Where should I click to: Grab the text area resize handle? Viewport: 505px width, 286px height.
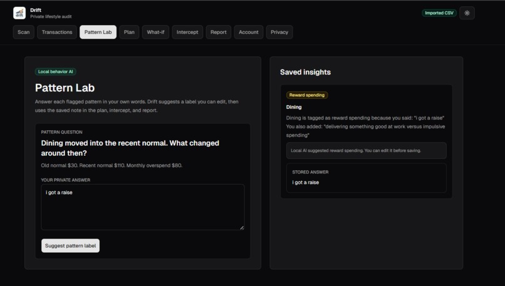pyautogui.click(x=242, y=227)
